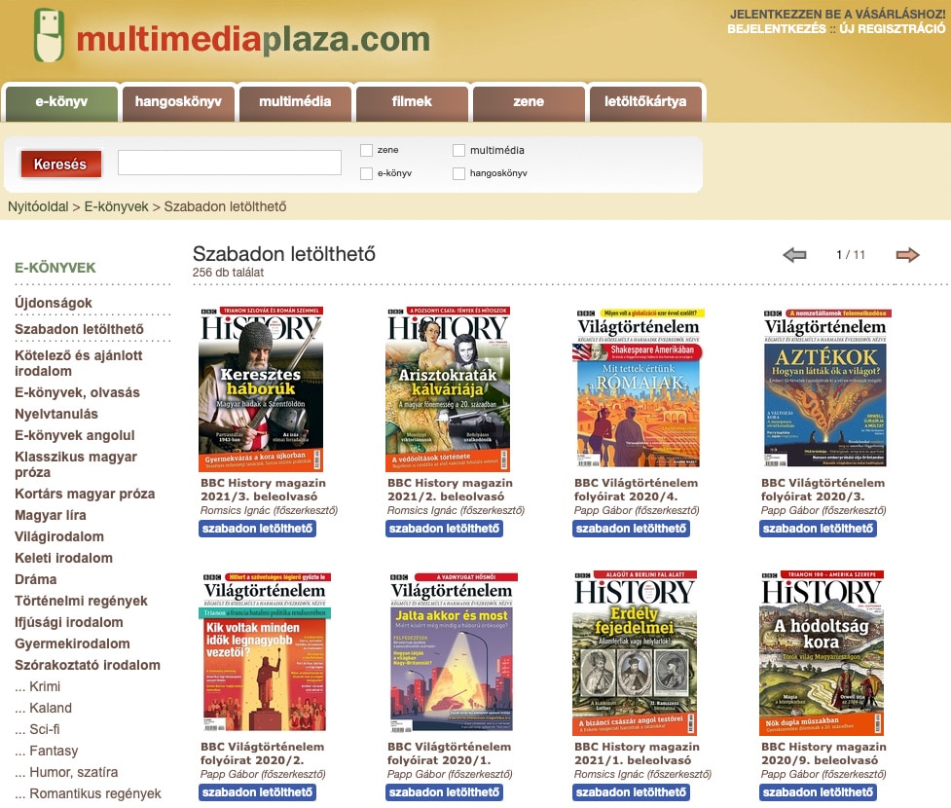Open Szórakoztató irodalom category in sidebar
Screen dimensions: 951x808
click(x=88, y=665)
